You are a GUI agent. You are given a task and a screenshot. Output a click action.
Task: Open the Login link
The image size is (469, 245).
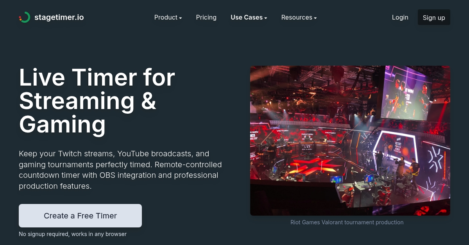[400, 17]
